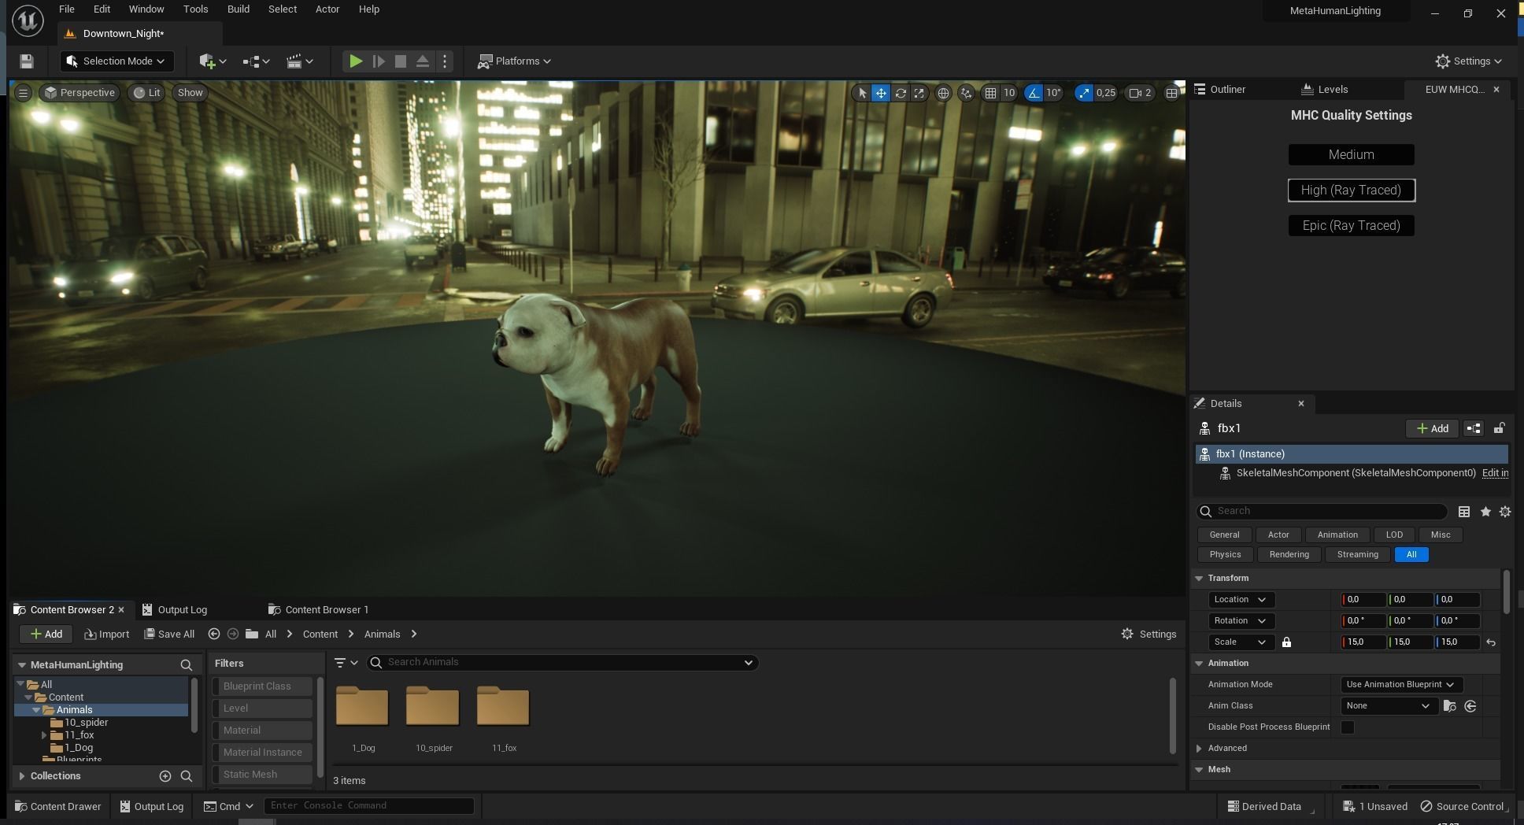Open the viewport options hamburger menu
Viewport: 1524px width, 825px height.
pyautogui.click(x=23, y=93)
